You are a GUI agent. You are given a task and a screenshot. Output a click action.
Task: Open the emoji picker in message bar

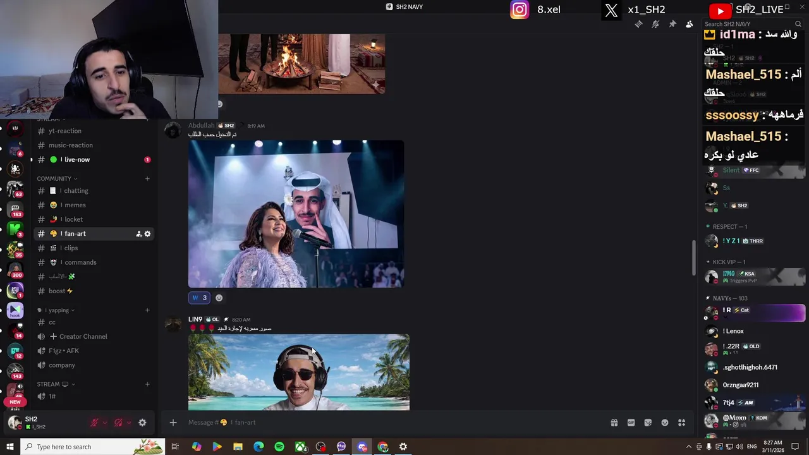click(x=665, y=423)
